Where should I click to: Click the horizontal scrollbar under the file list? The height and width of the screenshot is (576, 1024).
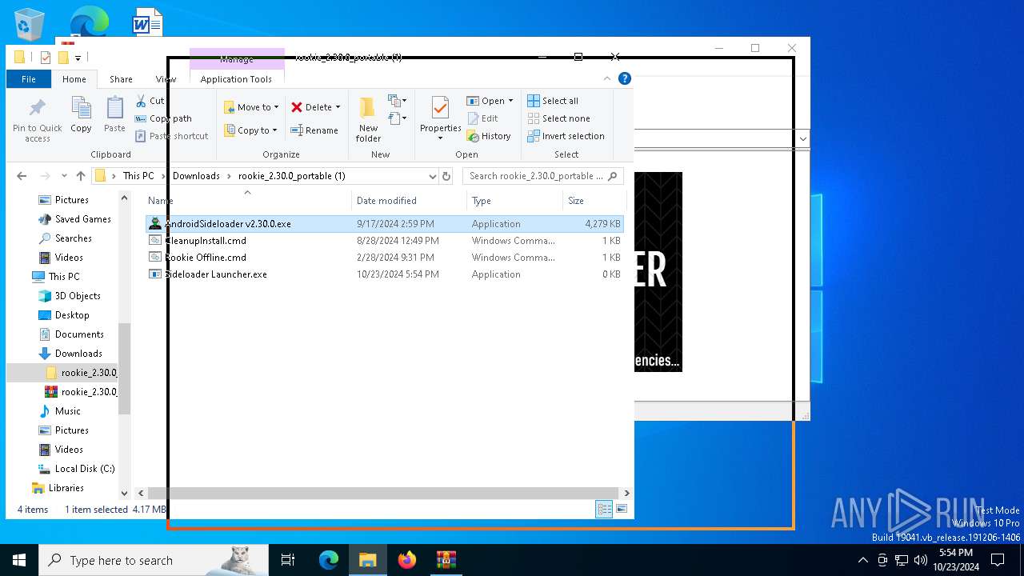coord(382,493)
